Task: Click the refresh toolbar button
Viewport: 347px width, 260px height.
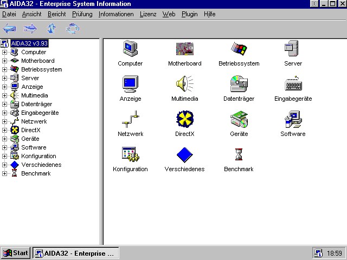Action: click(73, 28)
